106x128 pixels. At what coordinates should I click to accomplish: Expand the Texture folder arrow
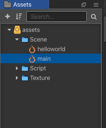[17, 78]
